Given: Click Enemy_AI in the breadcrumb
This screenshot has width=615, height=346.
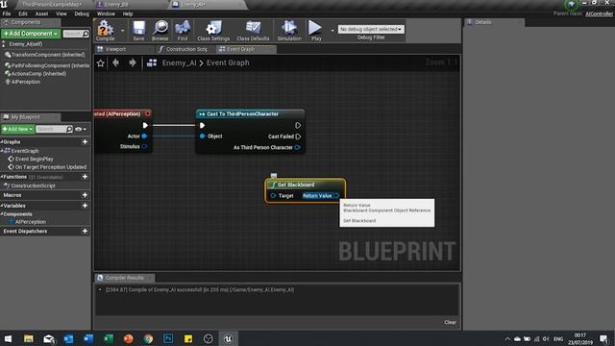Looking at the screenshot, I should (x=180, y=62).
